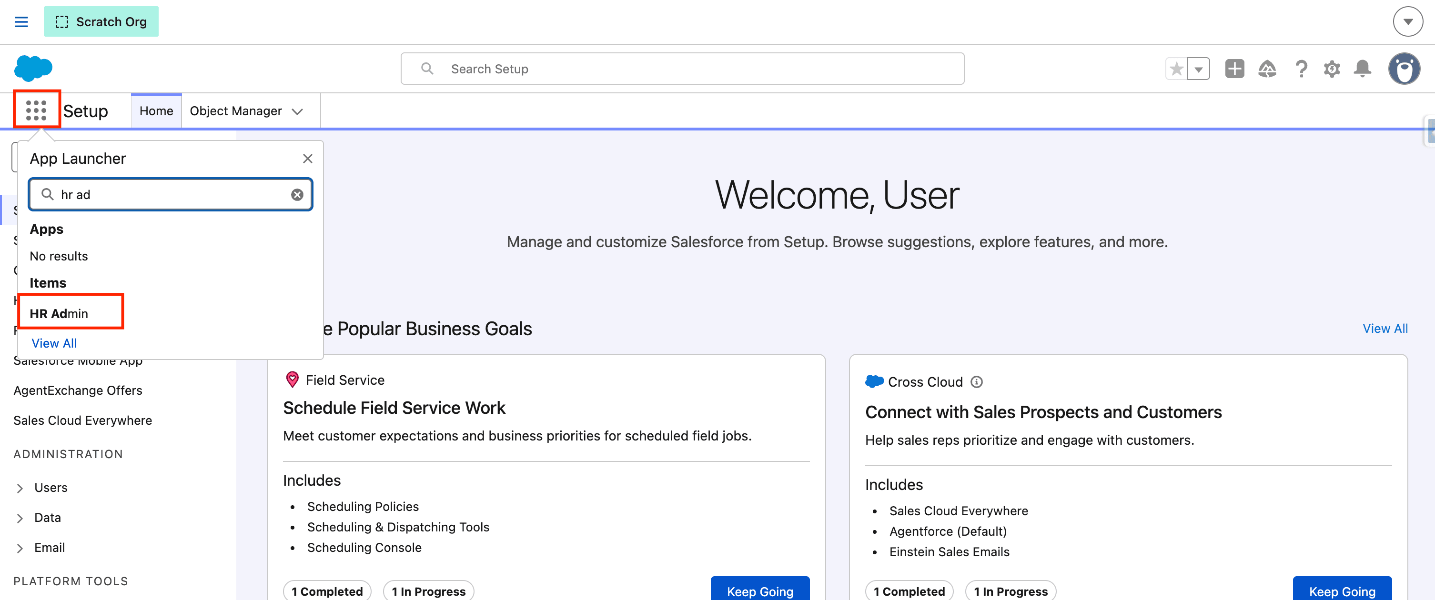
Task: Click the PLATFORM TOOLS section header
Action: [71, 581]
